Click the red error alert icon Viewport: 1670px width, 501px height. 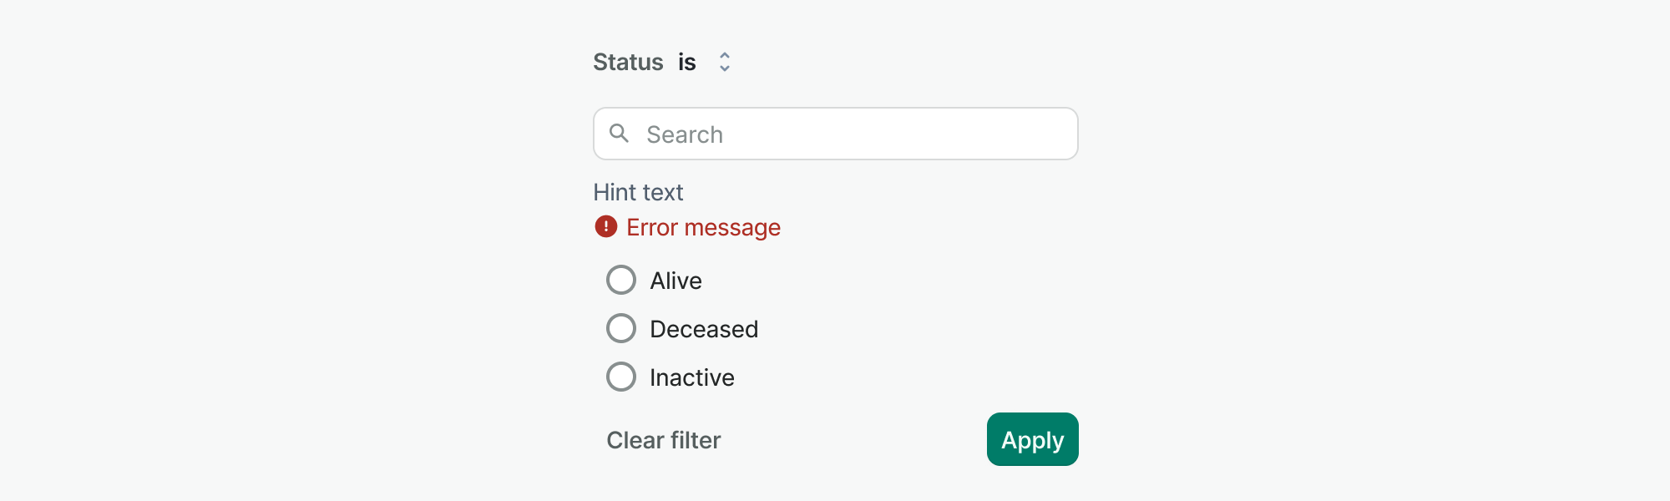[x=606, y=227]
